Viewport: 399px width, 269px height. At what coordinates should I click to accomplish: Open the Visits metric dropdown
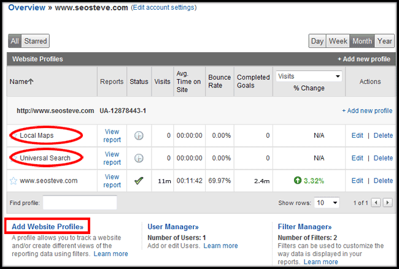[x=309, y=76]
